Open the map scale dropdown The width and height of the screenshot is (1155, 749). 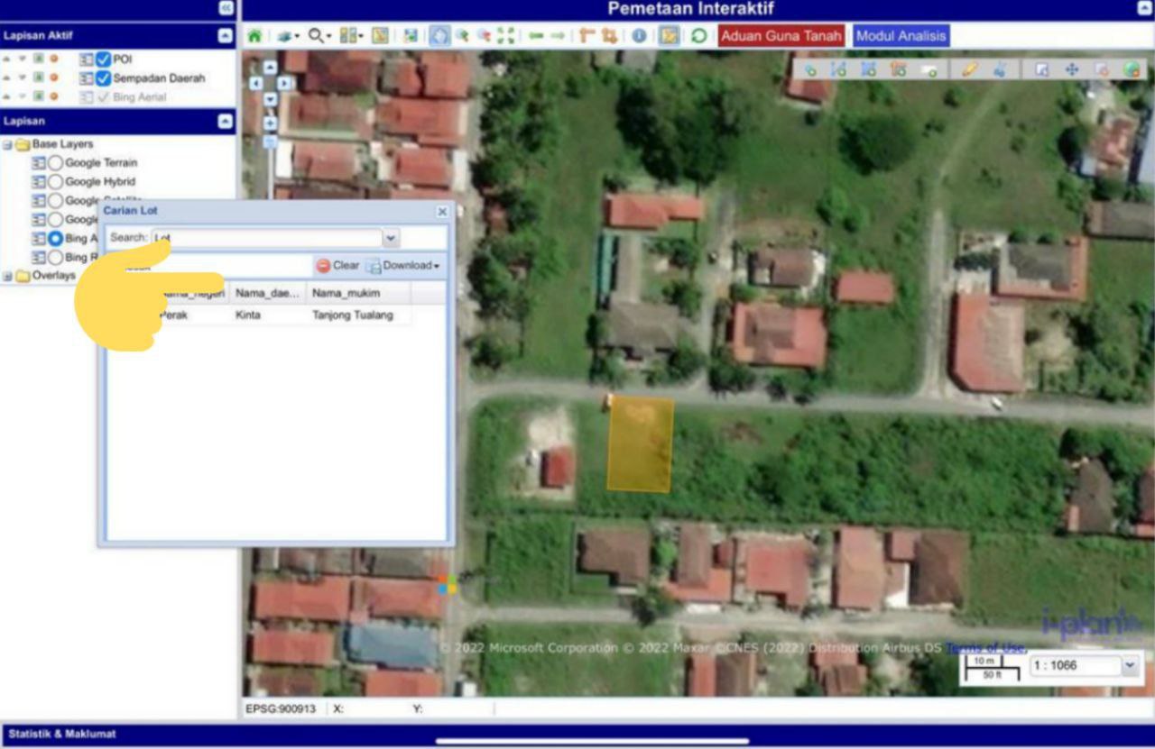(x=1130, y=665)
